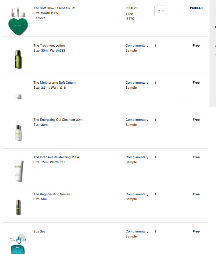Click The Energizing Gel Cleanser bottle image

coord(18,133)
